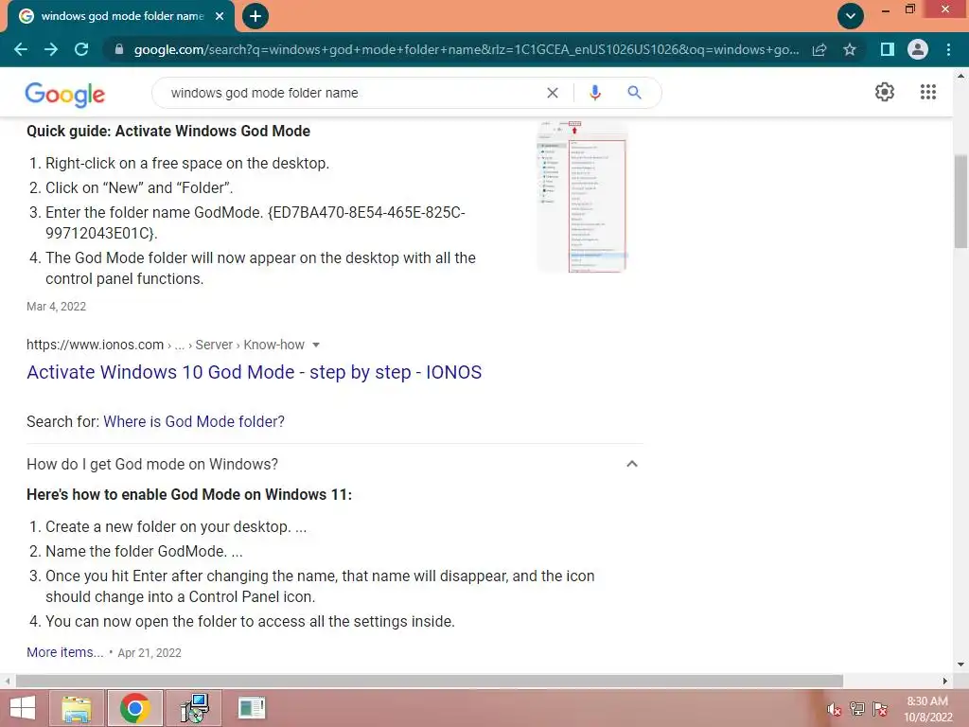The image size is (969, 727).
Task: Open the Chrome profile menu
Action: pos(918,49)
